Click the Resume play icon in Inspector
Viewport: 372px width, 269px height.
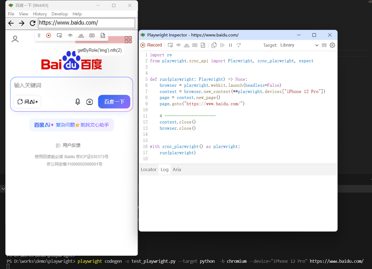pyautogui.click(x=222, y=45)
